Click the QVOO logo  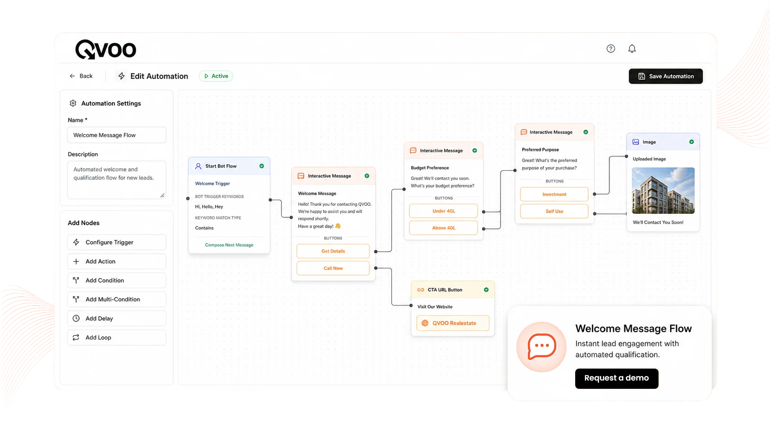click(105, 49)
